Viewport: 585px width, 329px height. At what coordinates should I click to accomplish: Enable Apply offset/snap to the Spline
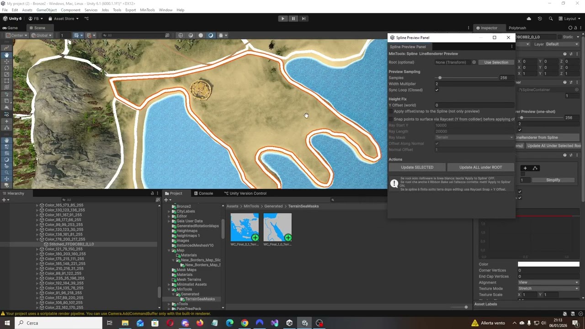pos(391,111)
